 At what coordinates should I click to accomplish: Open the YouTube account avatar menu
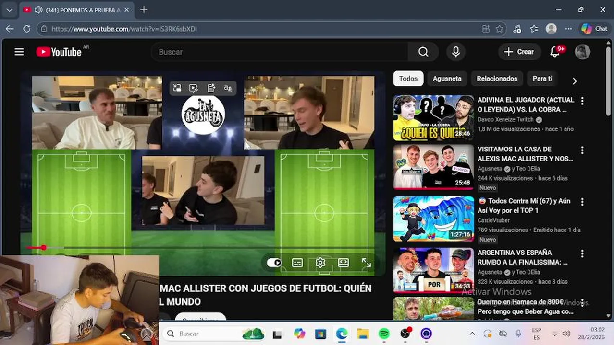[x=582, y=52]
